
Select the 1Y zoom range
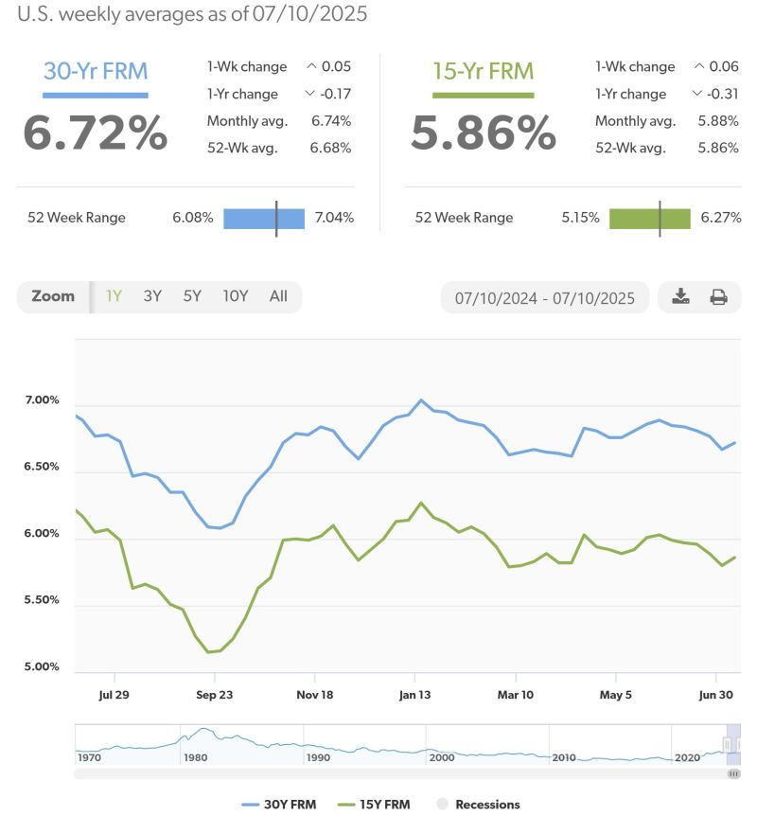click(x=114, y=296)
